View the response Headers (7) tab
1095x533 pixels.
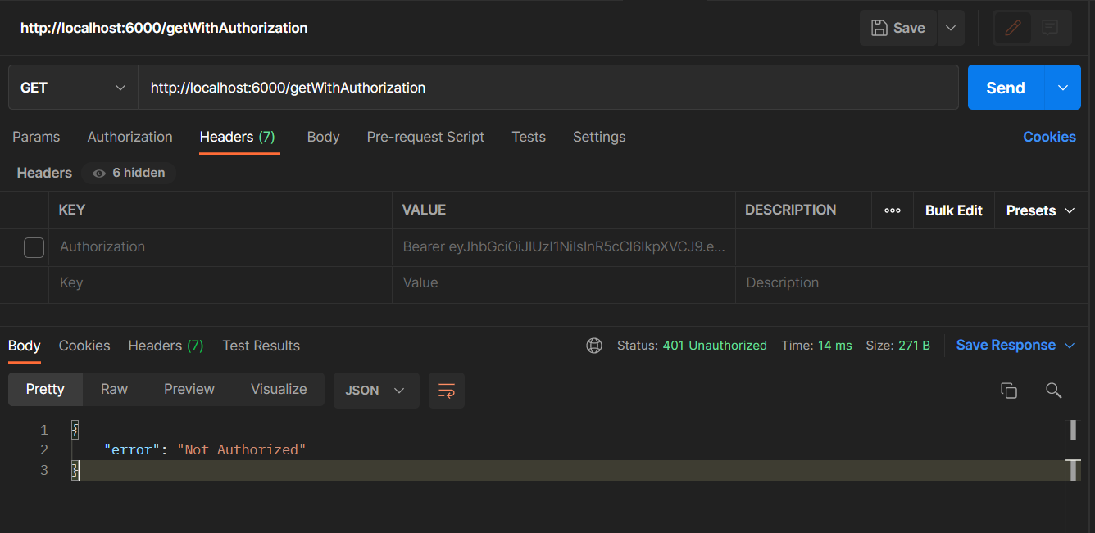click(x=166, y=346)
